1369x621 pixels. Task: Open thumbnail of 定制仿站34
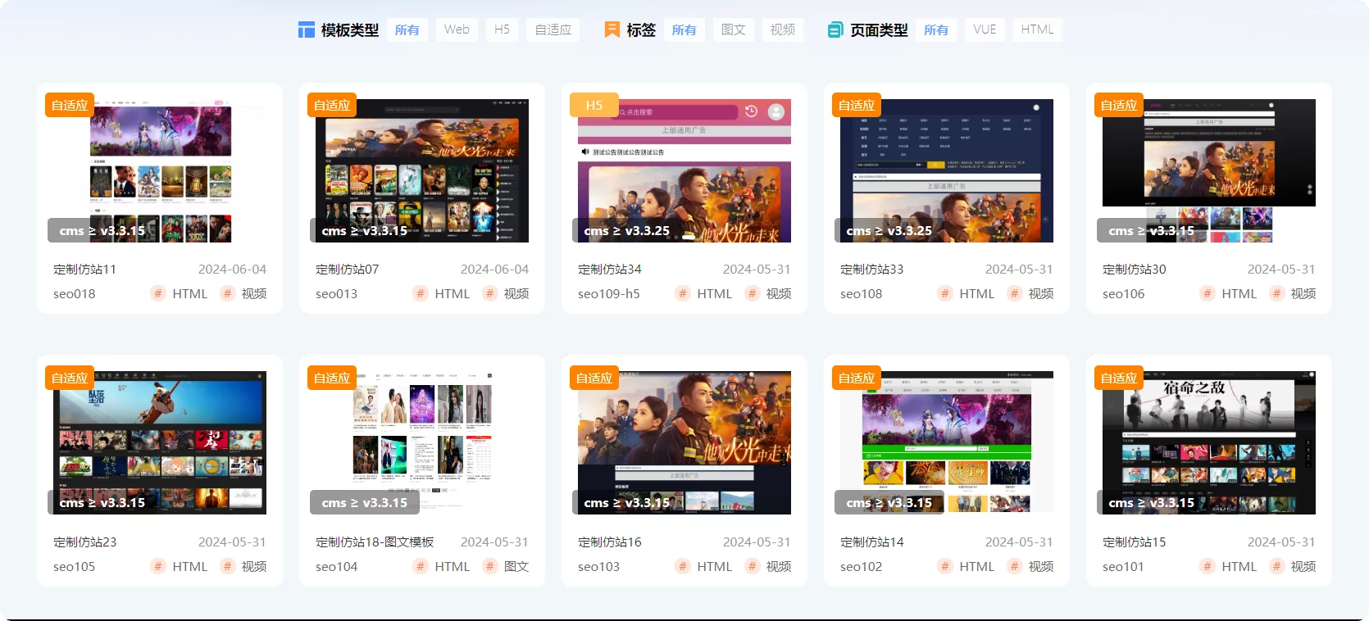[684, 170]
